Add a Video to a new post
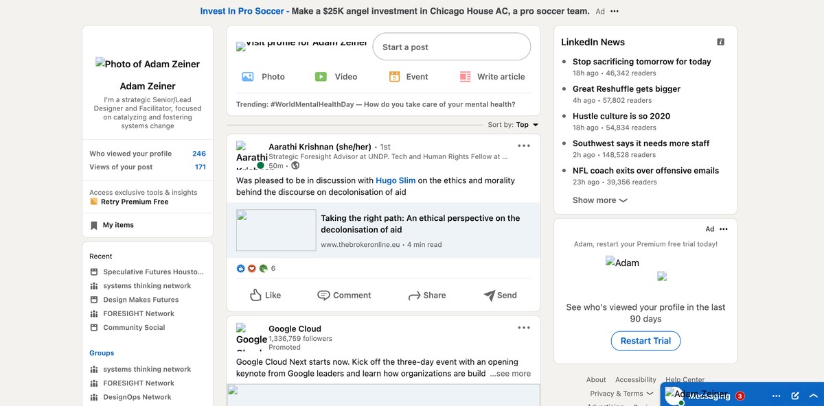Image resolution: width=824 pixels, height=406 pixels. click(336, 77)
